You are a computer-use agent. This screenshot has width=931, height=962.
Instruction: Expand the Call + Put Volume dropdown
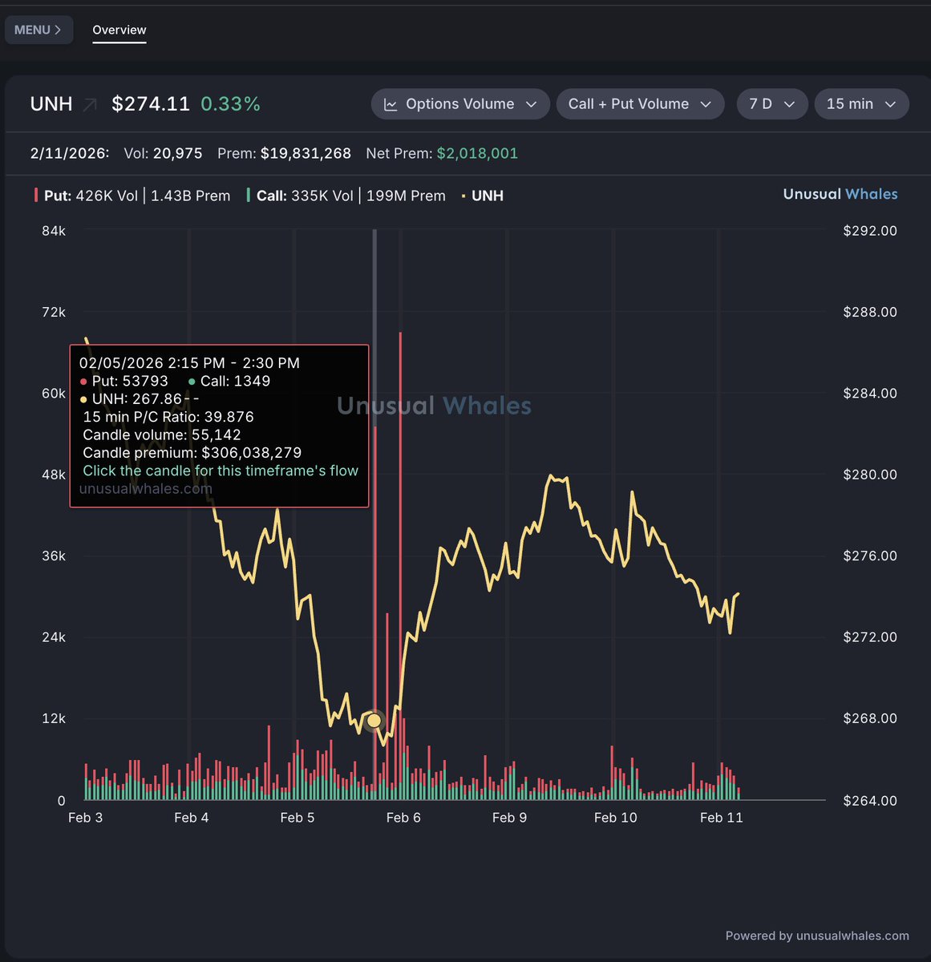point(640,104)
